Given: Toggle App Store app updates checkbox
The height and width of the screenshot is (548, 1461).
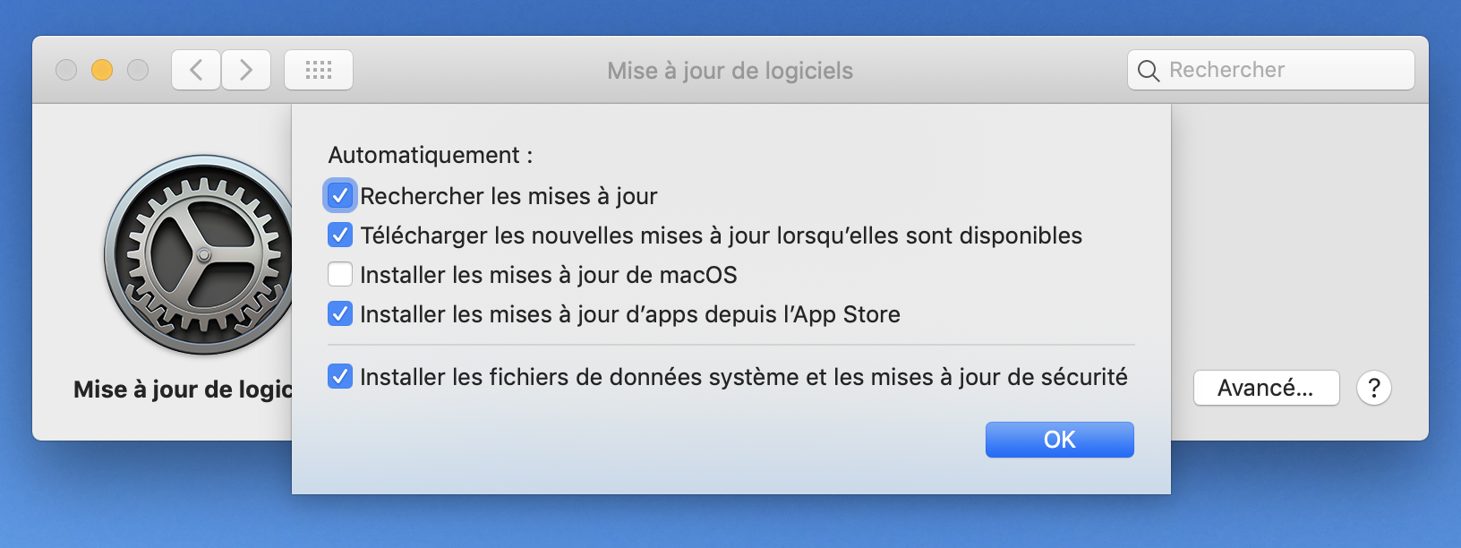Looking at the screenshot, I should [340, 314].
